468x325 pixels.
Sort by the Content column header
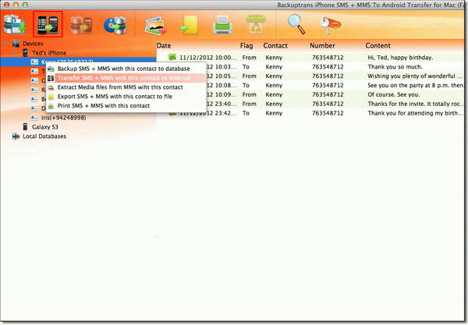pyautogui.click(x=378, y=46)
